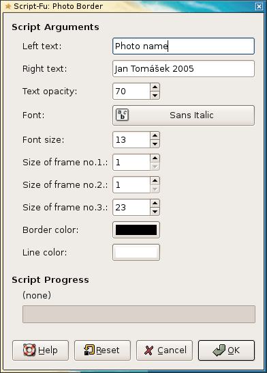The image size is (267, 373).
Task: Click the Reset arrow icon
Action: [89, 350]
